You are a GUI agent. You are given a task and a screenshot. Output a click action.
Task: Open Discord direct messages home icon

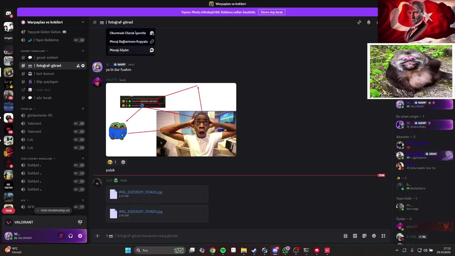pos(9,14)
